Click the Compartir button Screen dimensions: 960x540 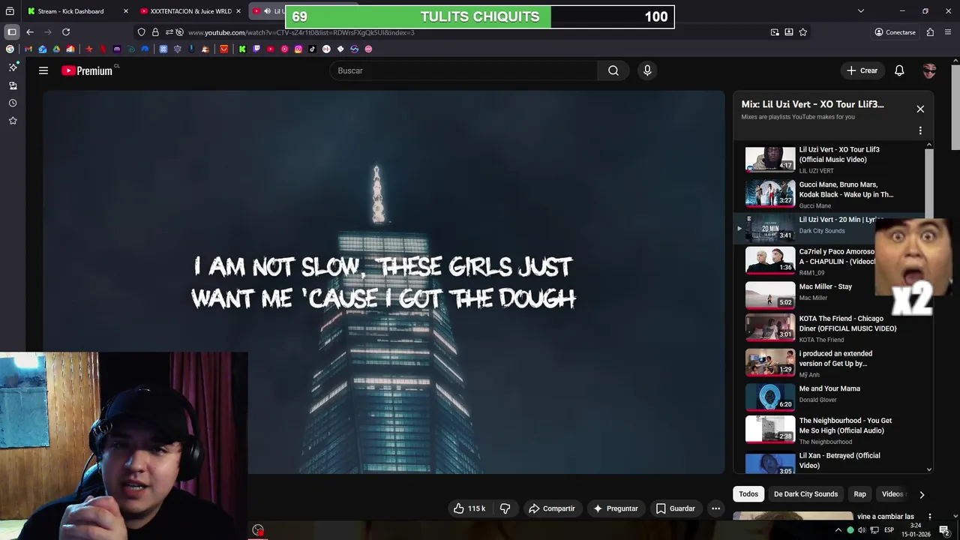click(x=551, y=508)
